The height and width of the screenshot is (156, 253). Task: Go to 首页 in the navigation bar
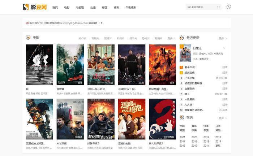[55, 8]
